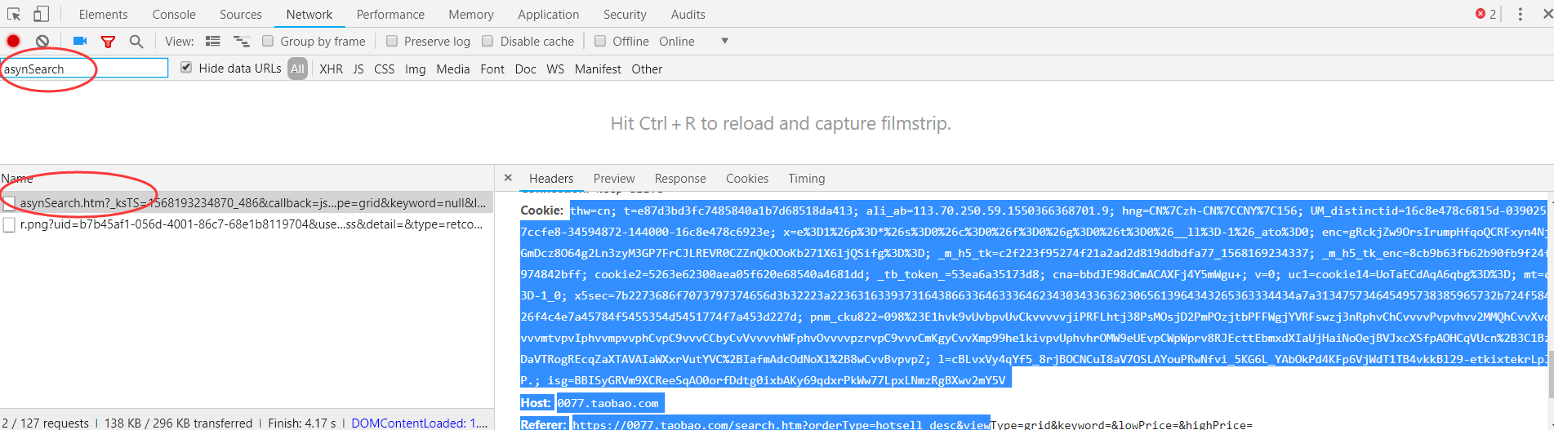Enable Group by frame checkbox

pos(268,41)
